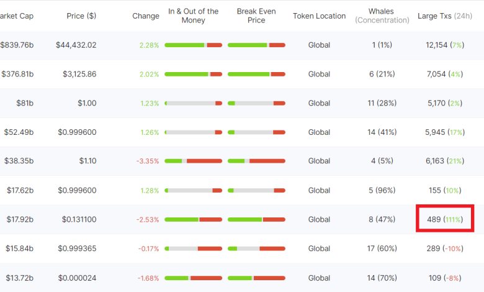Viewport: 484px width, 292px height.
Task: Click the Break Even bar in the $3,125.86 row
Action: pyautogui.click(x=256, y=75)
